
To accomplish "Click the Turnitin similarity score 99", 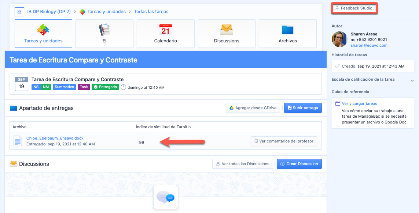I will (141, 142).
